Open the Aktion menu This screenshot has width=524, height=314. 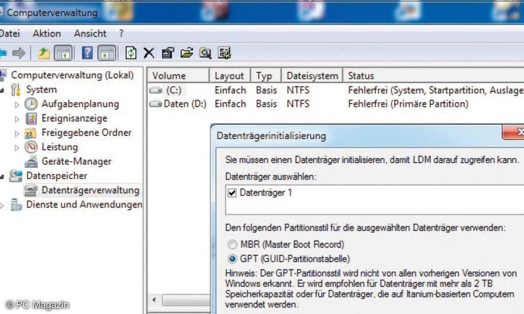[47, 34]
